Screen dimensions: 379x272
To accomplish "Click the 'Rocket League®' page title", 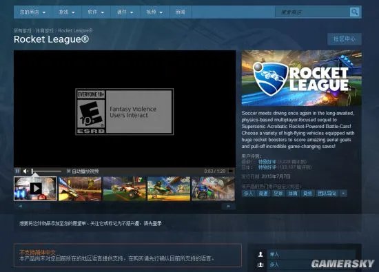I will 51,39.
